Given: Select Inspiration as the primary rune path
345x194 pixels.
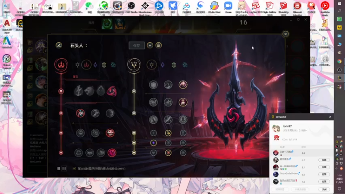Looking at the screenshot, I should pyautogui.click(x=113, y=65).
